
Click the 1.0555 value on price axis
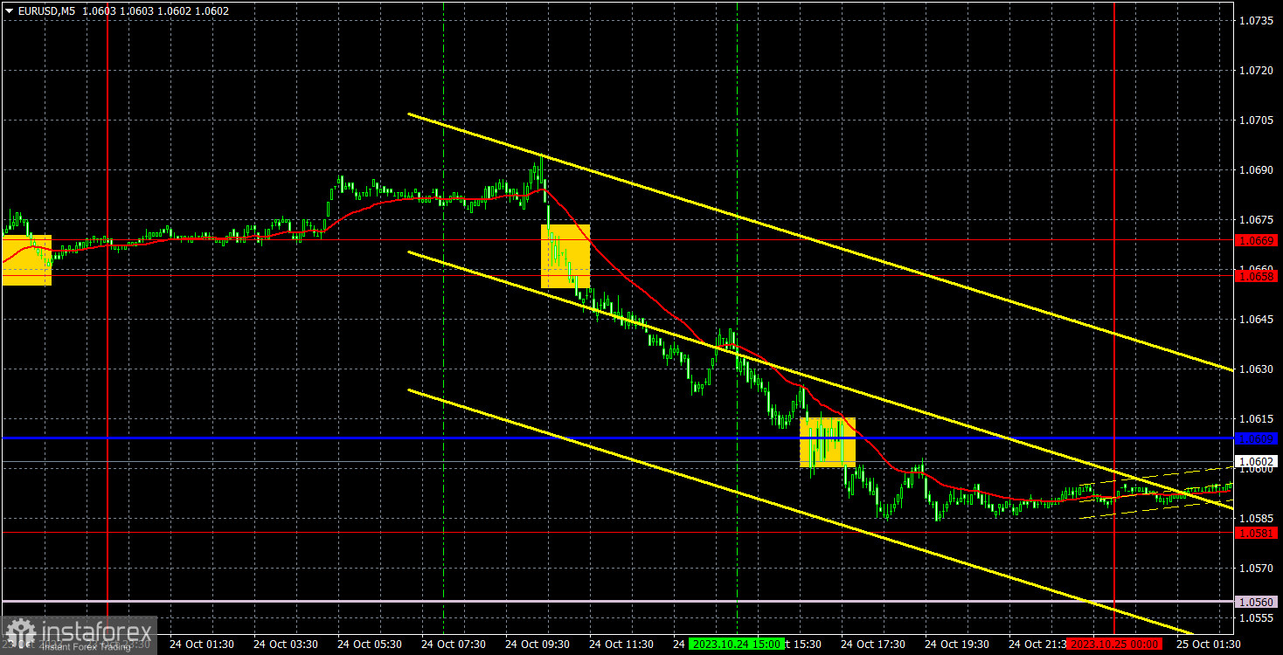(1257, 617)
